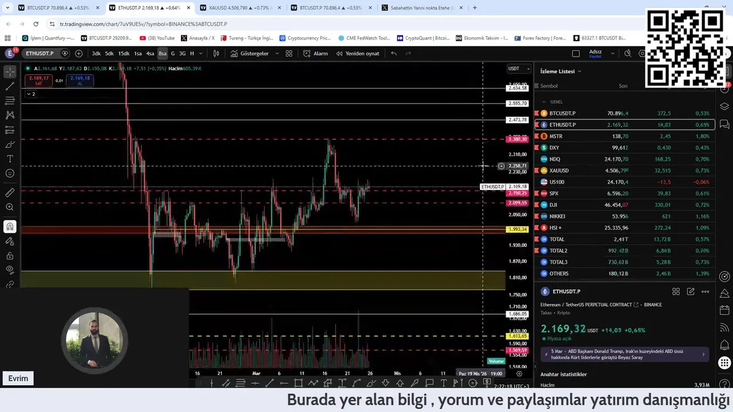This screenshot has height=412, width=733.
Task: Reload the TradingView page
Action: click(36, 24)
